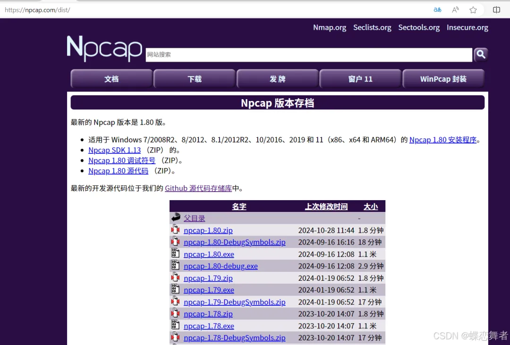The width and height of the screenshot is (510, 345).
Task: Download npcap-1.80-debug.exe
Action: click(x=221, y=266)
